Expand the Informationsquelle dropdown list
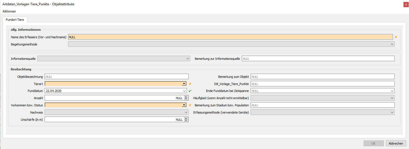The width and height of the screenshot is (409, 149). click(x=187, y=59)
